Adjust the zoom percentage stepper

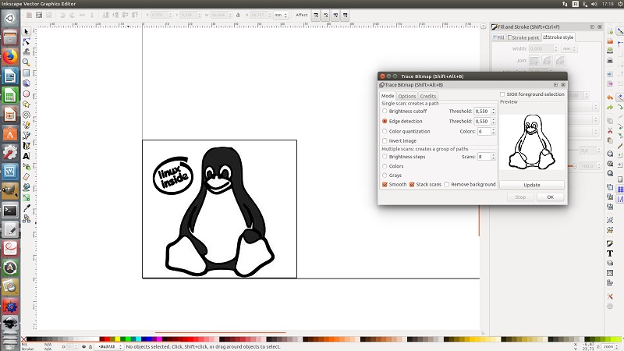617,346
